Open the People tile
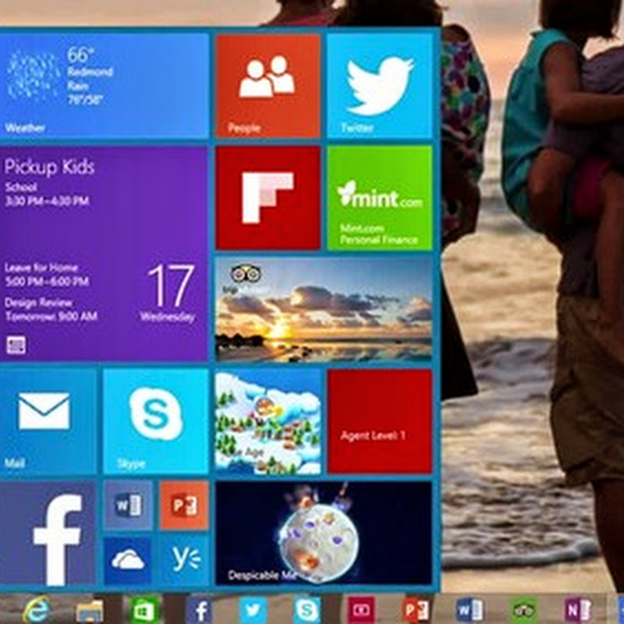This screenshot has width=624, height=624. [268, 86]
